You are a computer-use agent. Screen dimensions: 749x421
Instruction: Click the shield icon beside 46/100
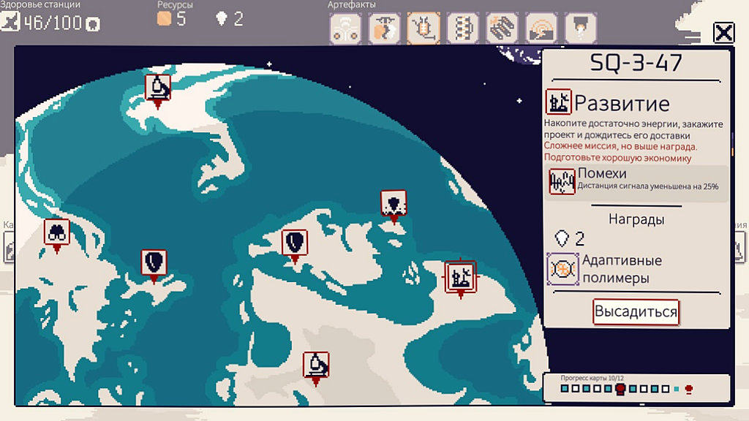(x=93, y=24)
